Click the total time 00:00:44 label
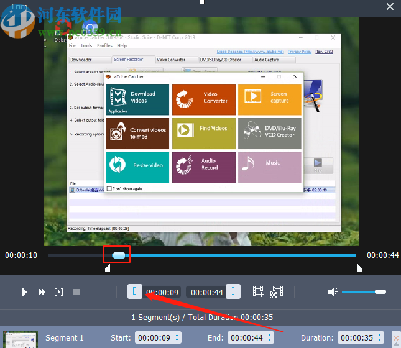 pos(382,255)
